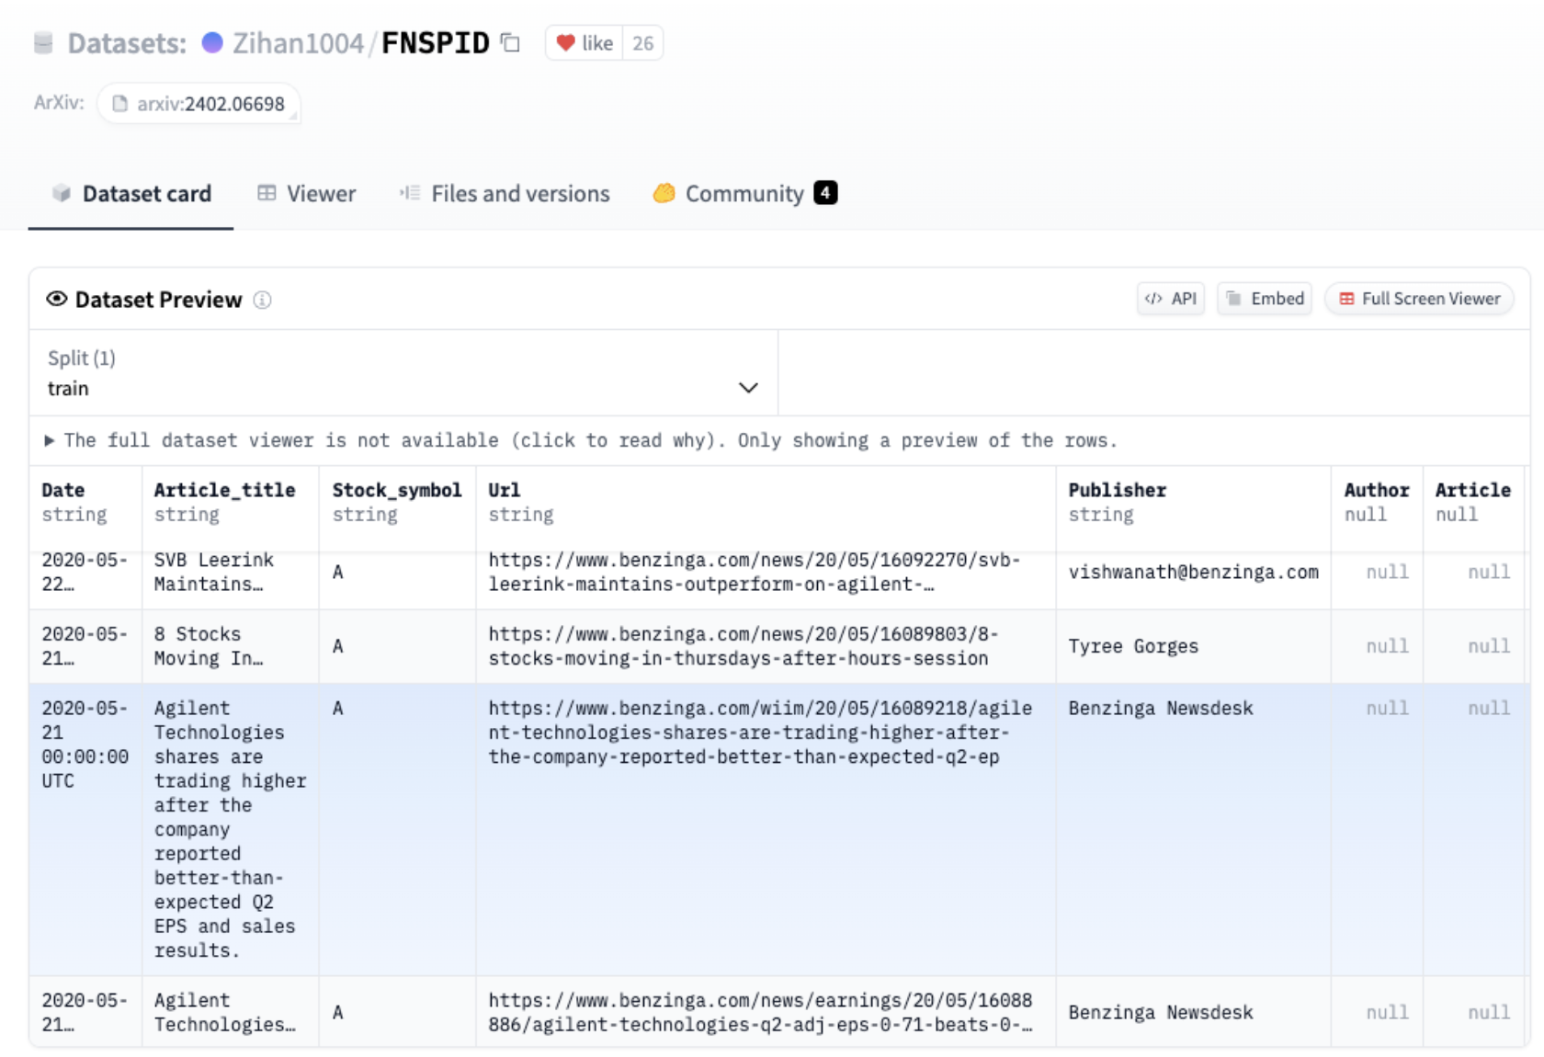1544x1057 pixels.
Task: Click the API button
Action: [x=1171, y=299]
